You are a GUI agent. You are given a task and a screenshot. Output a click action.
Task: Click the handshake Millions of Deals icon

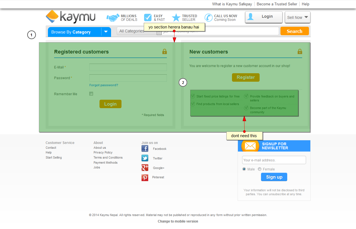113,18
